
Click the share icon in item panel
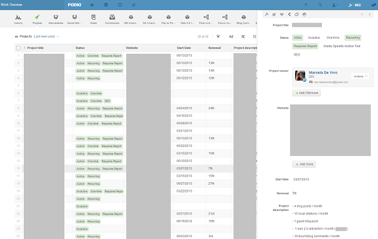click(x=289, y=14)
